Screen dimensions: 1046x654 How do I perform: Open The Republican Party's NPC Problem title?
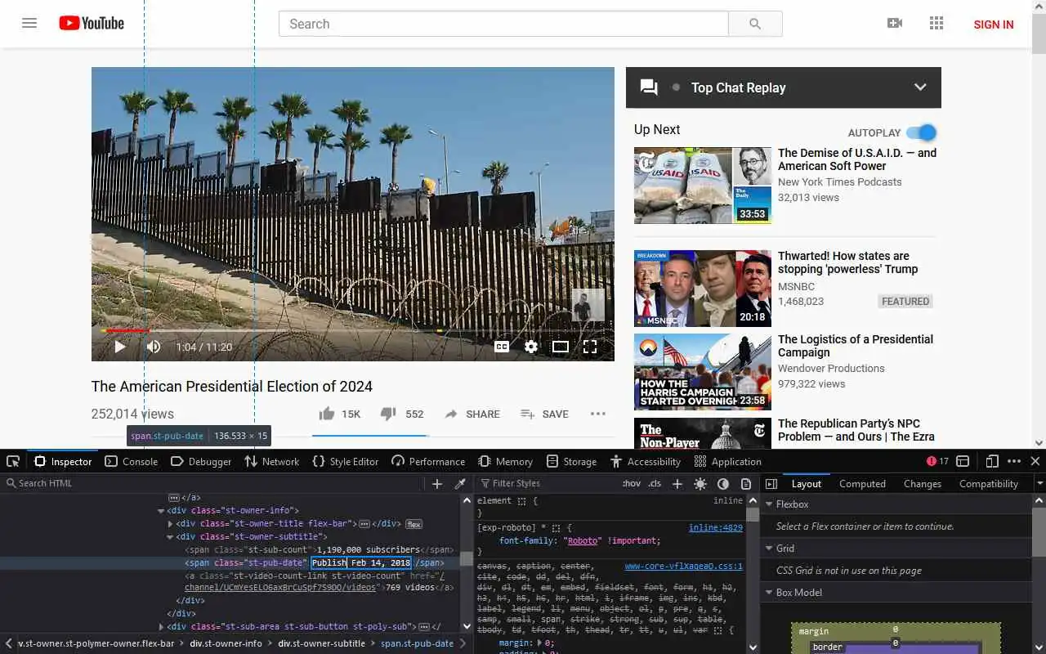point(856,430)
